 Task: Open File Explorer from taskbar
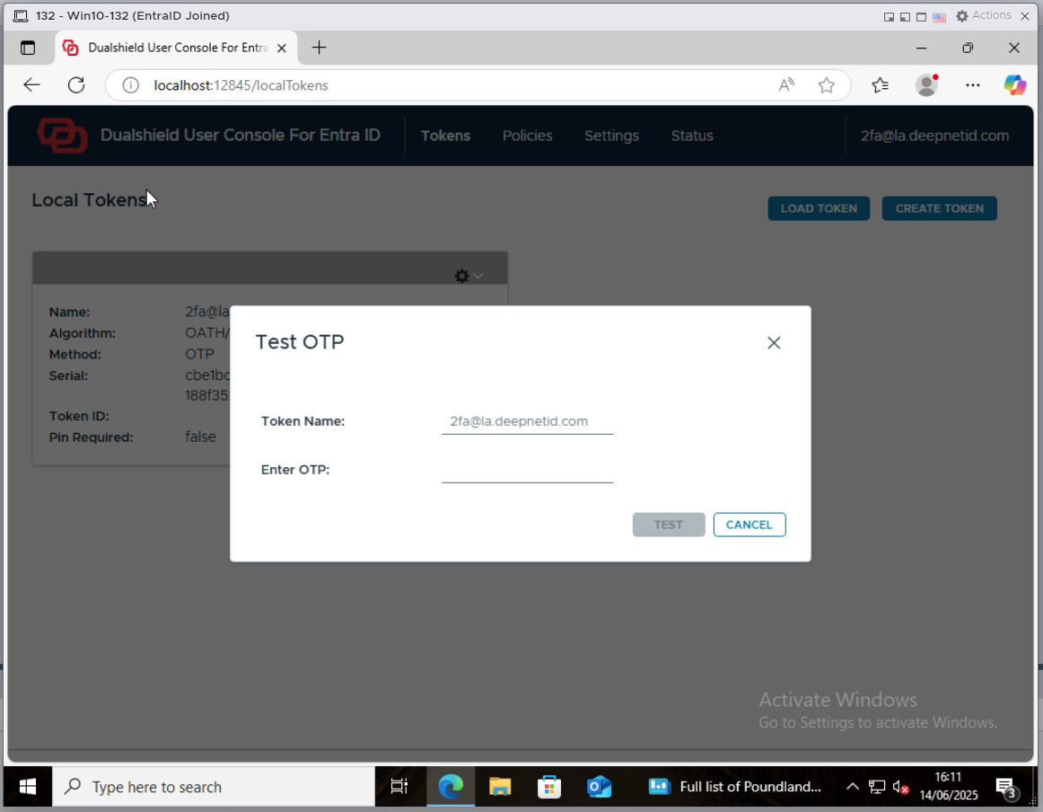click(500, 787)
